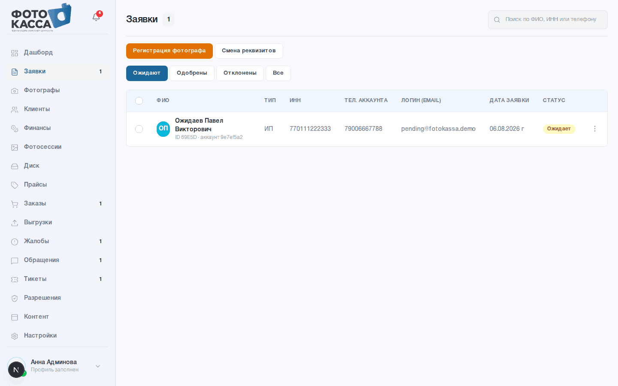Screen dimensions: 618x386
Task: Click the ID 89E5D account line
Action: (209, 137)
